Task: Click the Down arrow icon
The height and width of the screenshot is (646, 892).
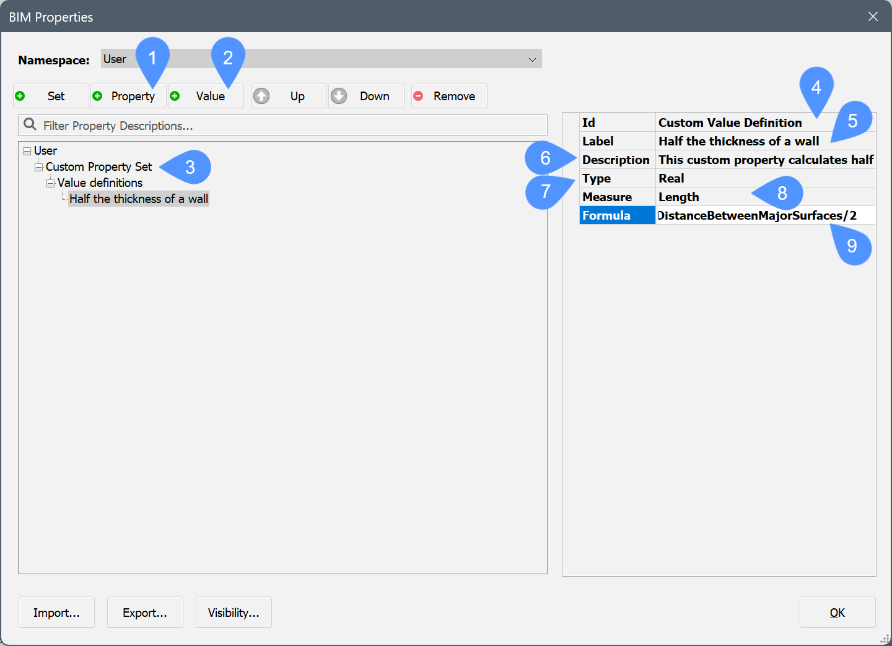Action: click(x=339, y=96)
